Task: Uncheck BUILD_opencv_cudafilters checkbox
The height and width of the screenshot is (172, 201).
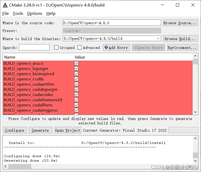Action: click(x=76, y=105)
